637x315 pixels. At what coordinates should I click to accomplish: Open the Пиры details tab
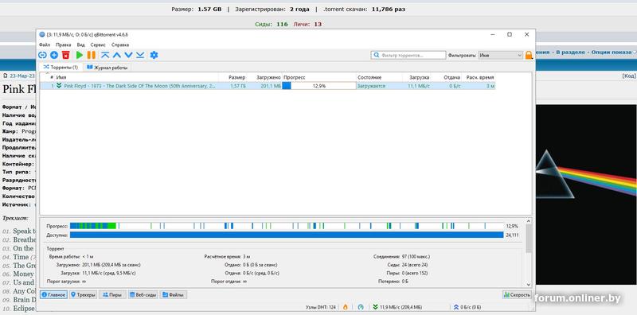click(112, 294)
